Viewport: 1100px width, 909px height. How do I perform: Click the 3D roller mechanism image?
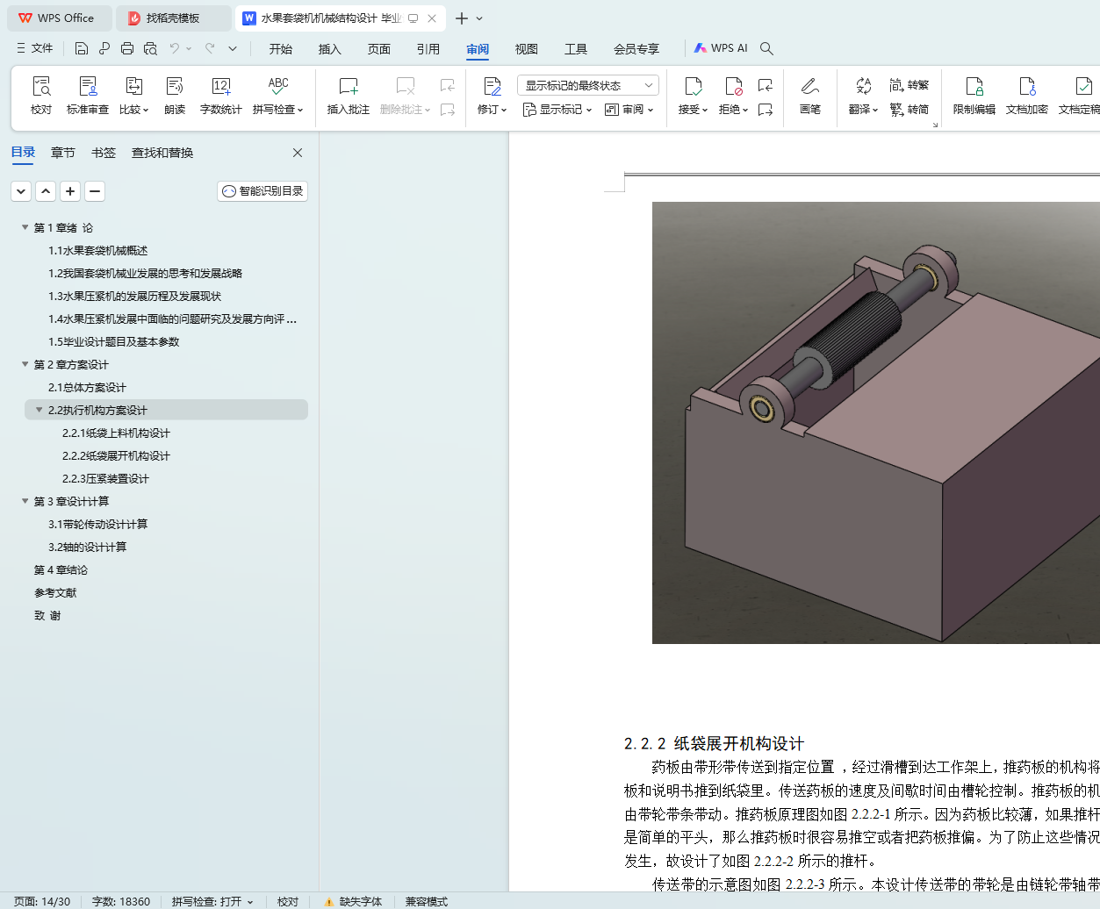[875, 422]
